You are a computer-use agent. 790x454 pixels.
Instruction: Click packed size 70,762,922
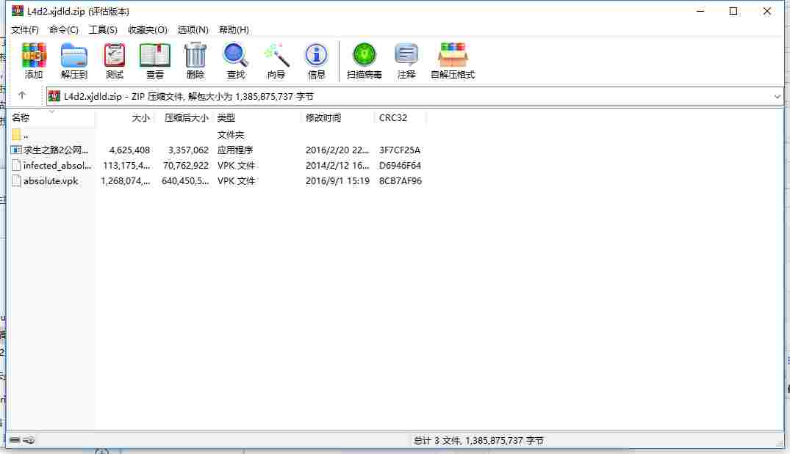[x=185, y=166]
